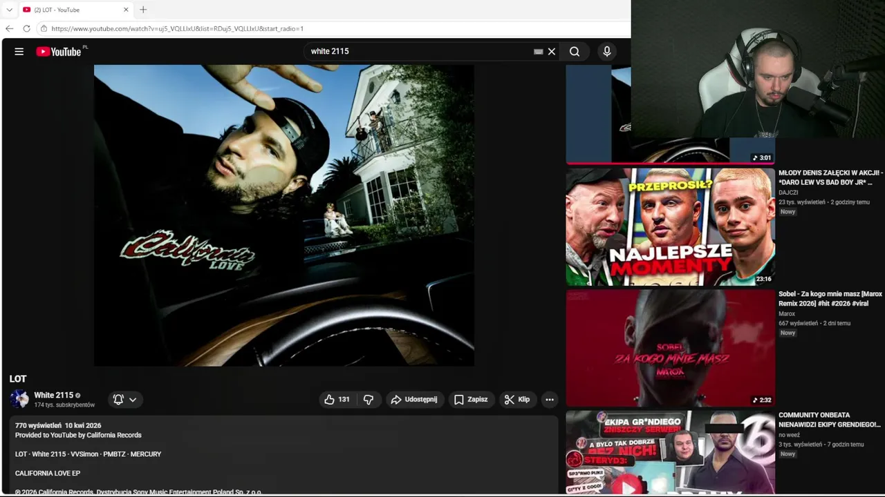Open Marox channel name
Viewport: 885px width, 497px height.
(x=787, y=313)
